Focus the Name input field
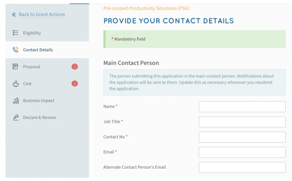 point(242,107)
